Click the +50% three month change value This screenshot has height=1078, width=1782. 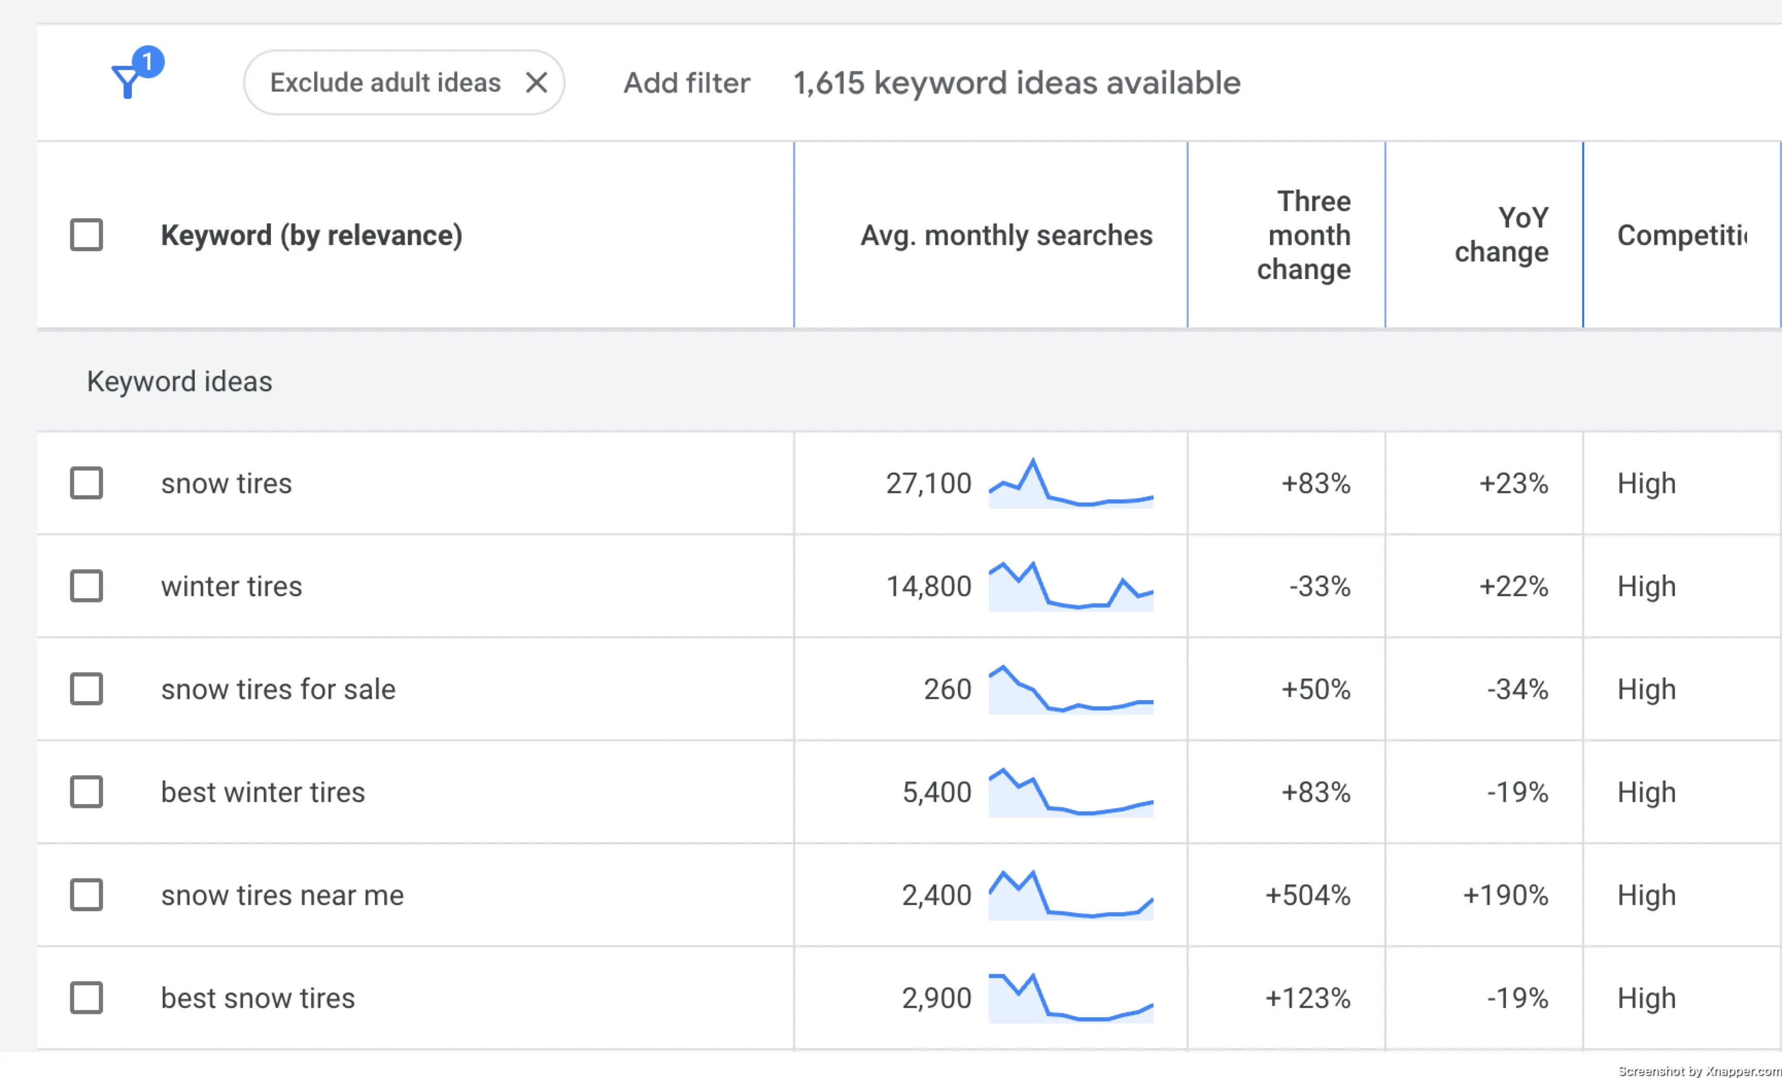click(x=1315, y=689)
